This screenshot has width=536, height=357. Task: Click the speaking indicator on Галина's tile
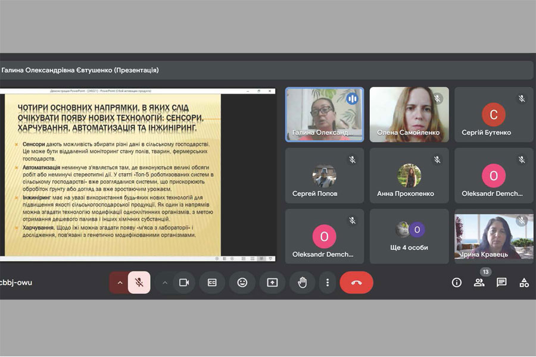pyautogui.click(x=352, y=99)
